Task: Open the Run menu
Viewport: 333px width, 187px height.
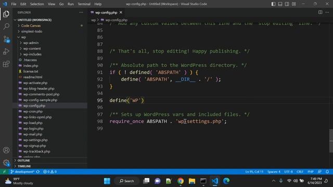Action: [71, 4]
